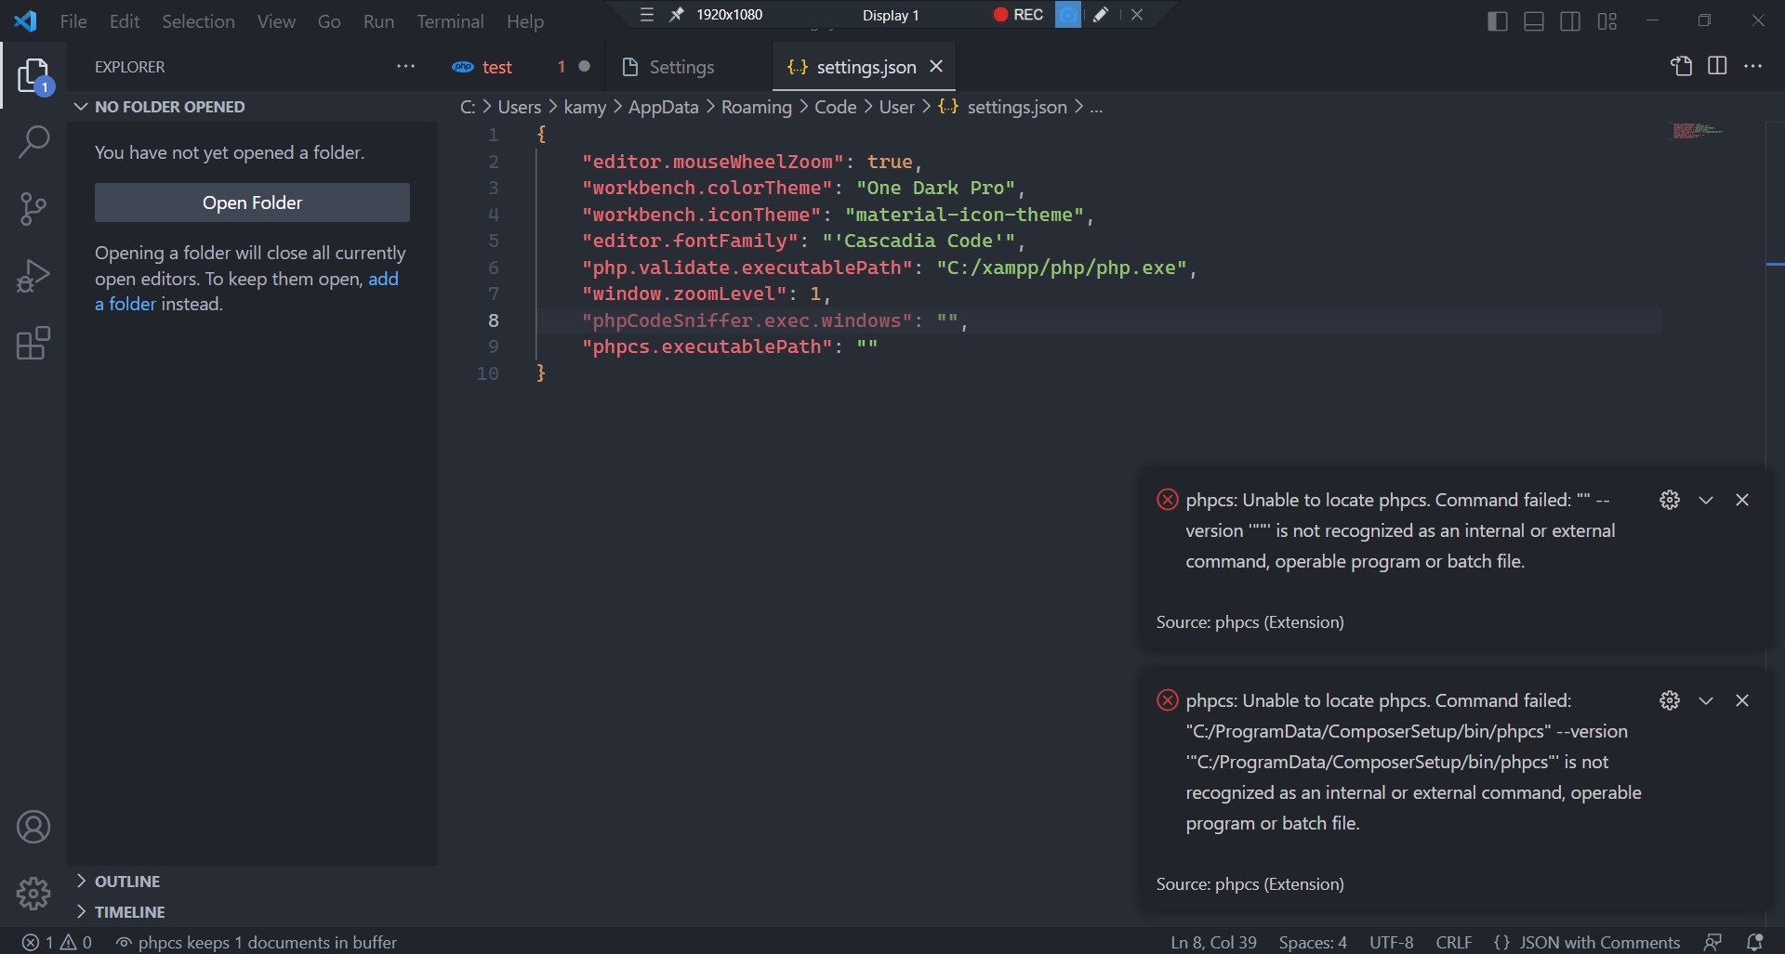
Task: Toggle Primary Side Bar layout icon
Action: (1498, 21)
